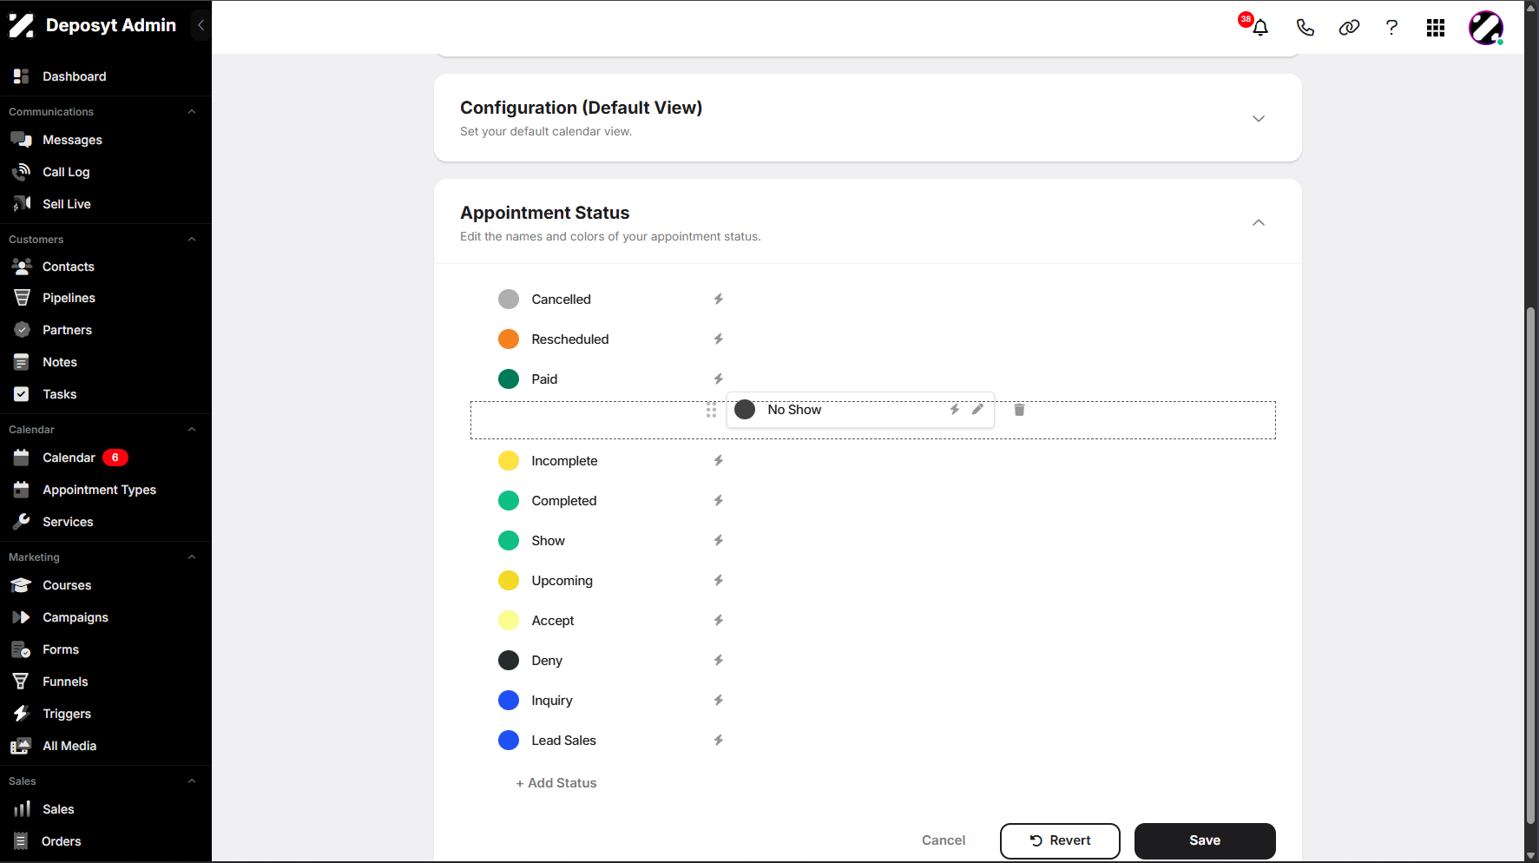The height and width of the screenshot is (863, 1539).
Task: Click the lightning icon next to Cancelled
Action: pyautogui.click(x=719, y=300)
